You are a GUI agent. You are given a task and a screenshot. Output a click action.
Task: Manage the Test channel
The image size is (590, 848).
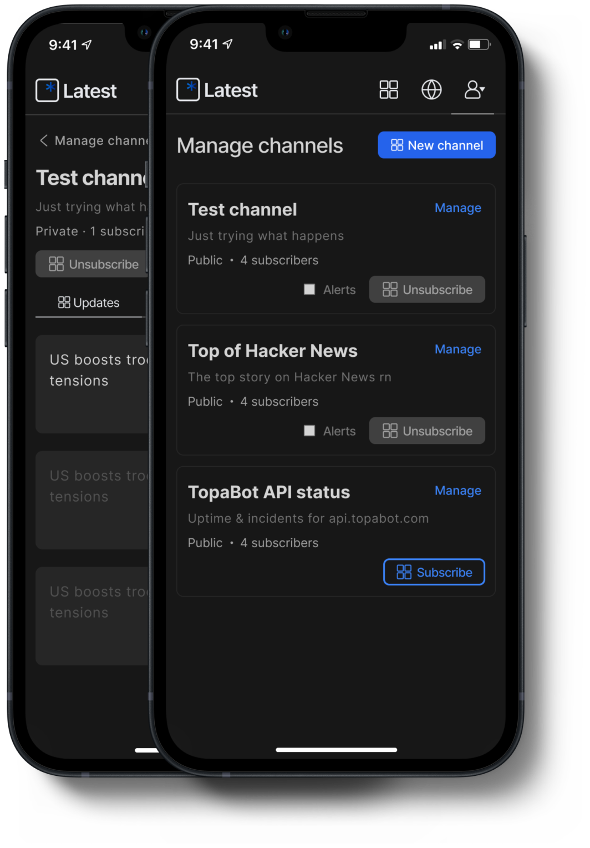pyautogui.click(x=457, y=208)
